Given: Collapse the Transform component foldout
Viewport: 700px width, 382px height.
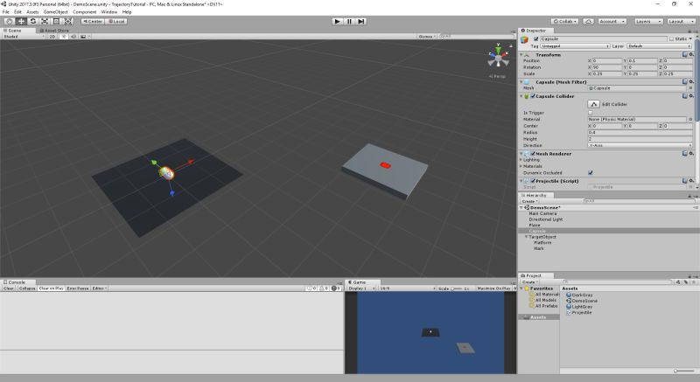Looking at the screenshot, I should 521,55.
